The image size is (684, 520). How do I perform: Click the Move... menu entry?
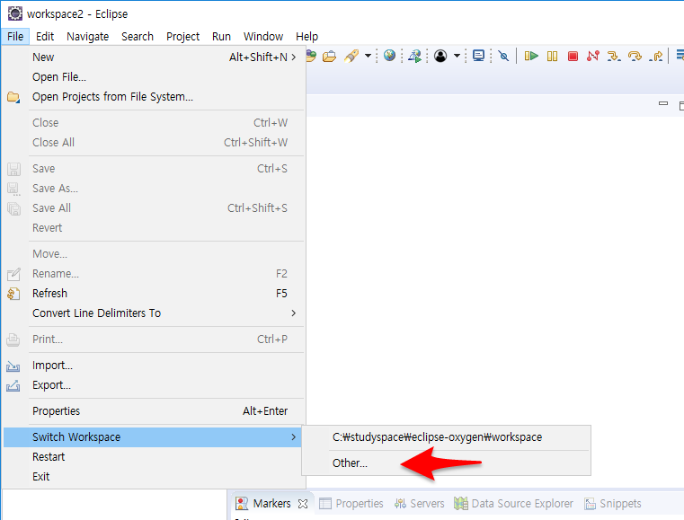153,253
